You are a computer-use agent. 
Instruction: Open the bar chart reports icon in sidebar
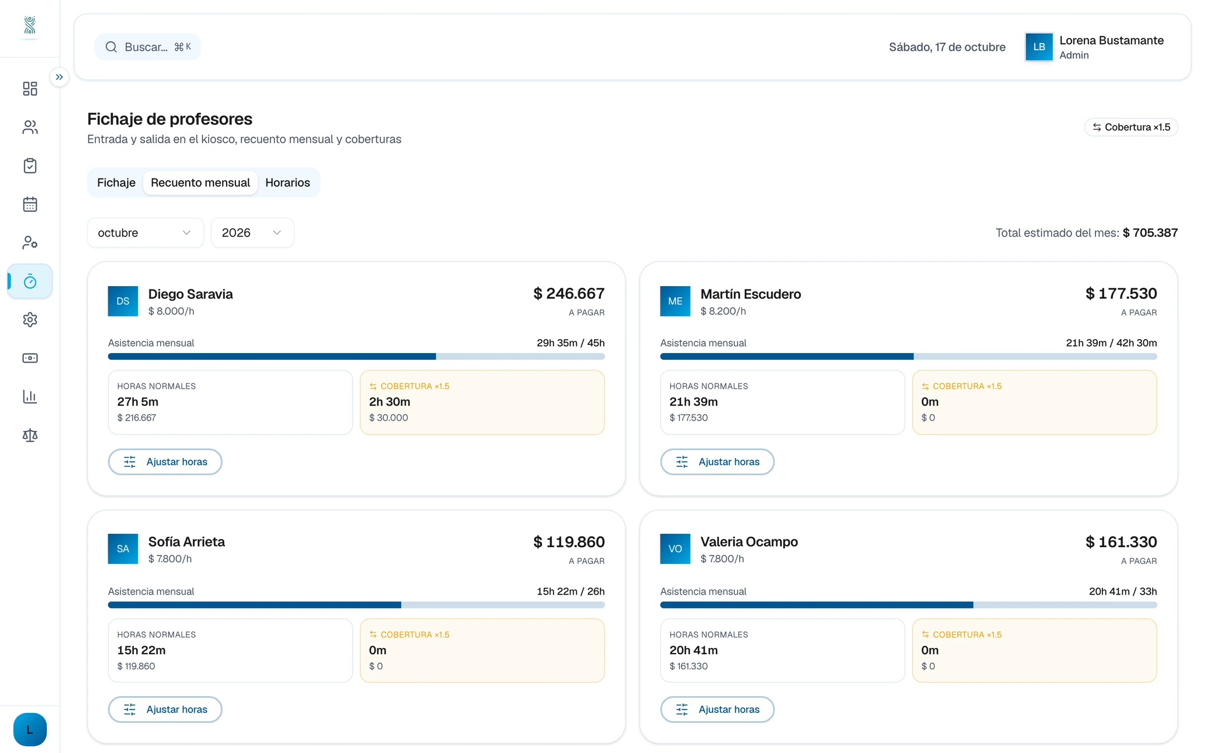pyautogui.click(x=30, y=397)
